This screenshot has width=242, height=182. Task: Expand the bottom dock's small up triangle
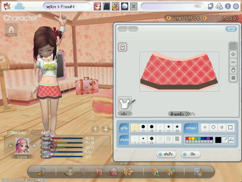[x=121, y=163]
